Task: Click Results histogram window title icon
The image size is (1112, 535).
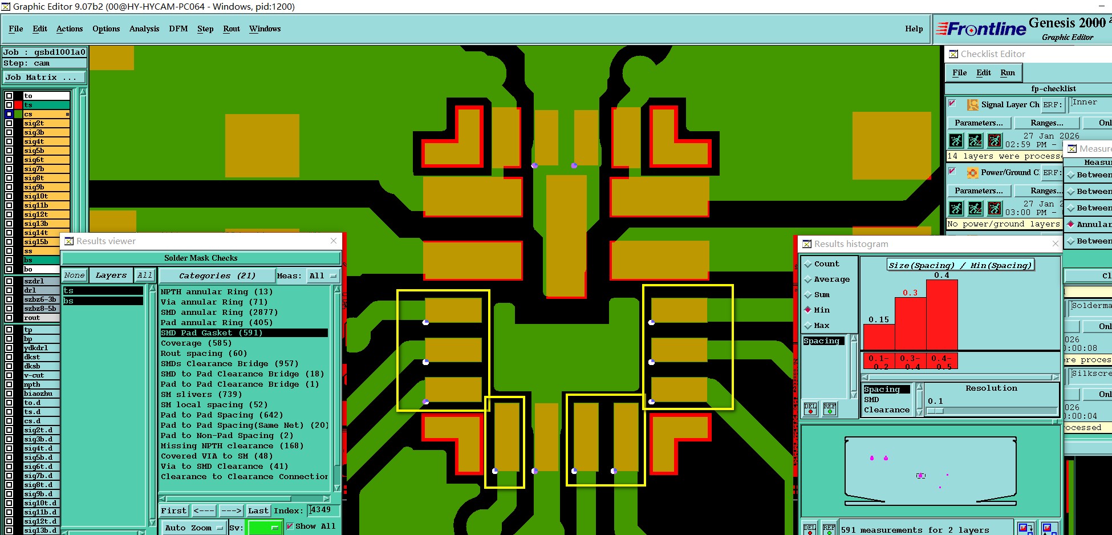Action: click(807, 244)
